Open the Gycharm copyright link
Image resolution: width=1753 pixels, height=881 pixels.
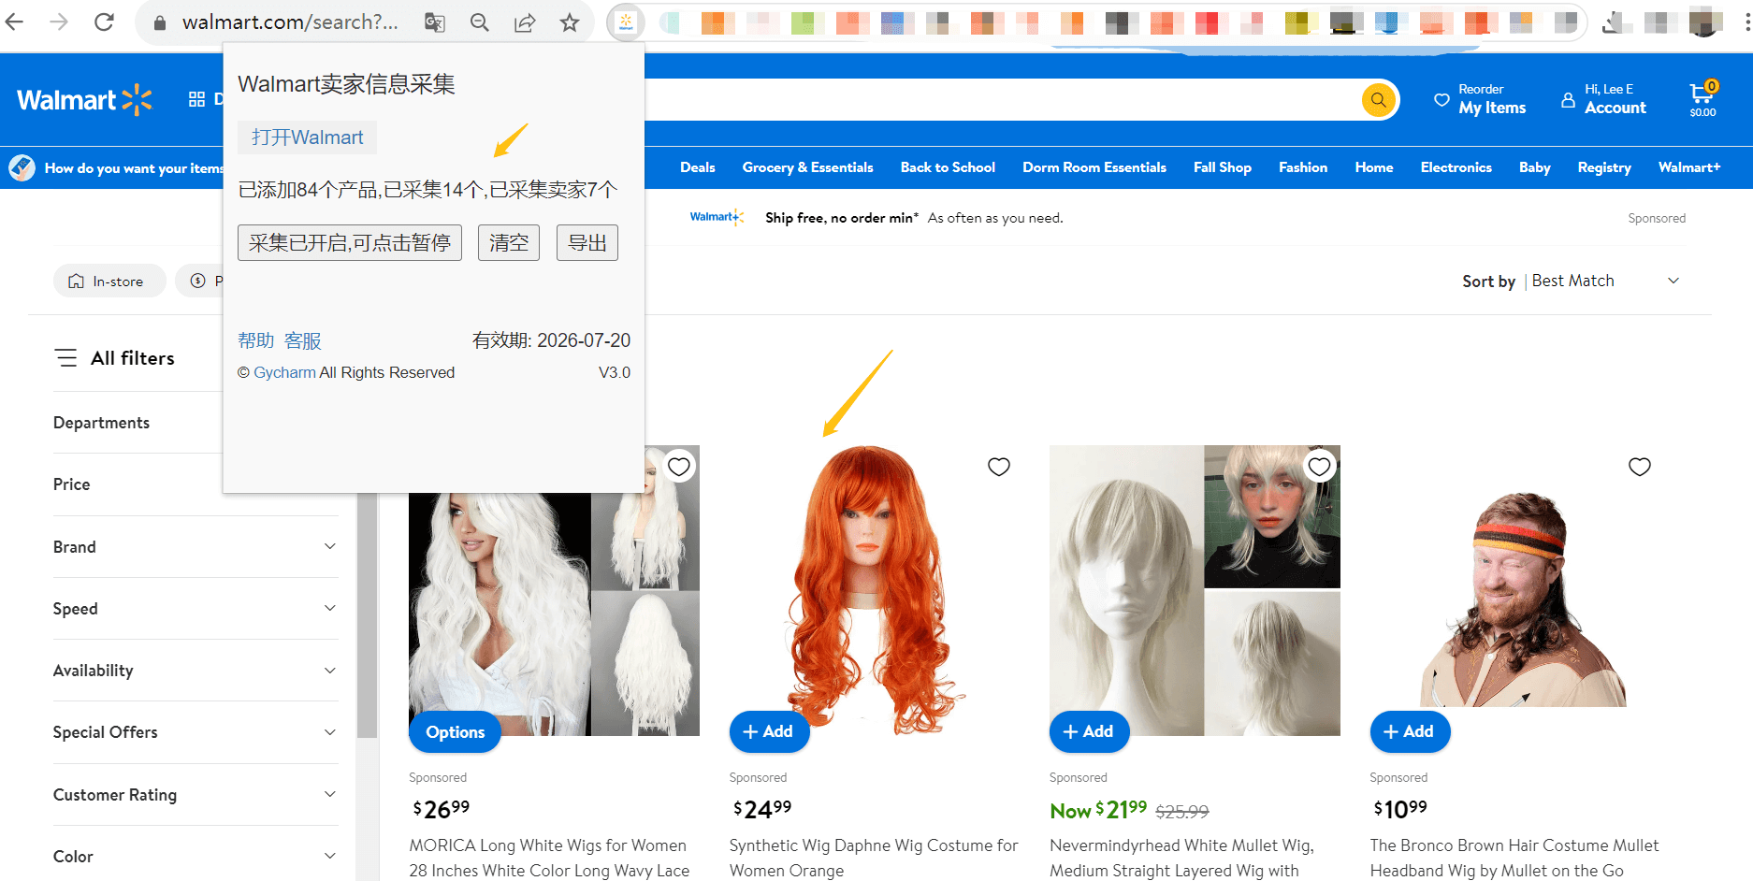click(x=284, y=372)
